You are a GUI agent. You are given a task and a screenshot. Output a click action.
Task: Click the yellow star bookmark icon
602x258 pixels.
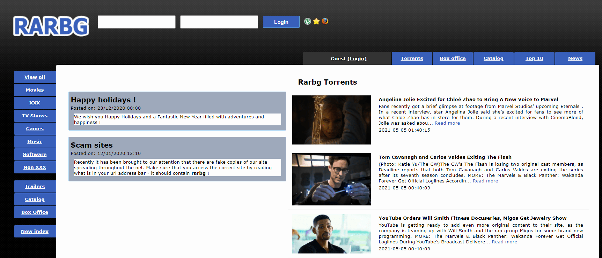tap(316, 21)
